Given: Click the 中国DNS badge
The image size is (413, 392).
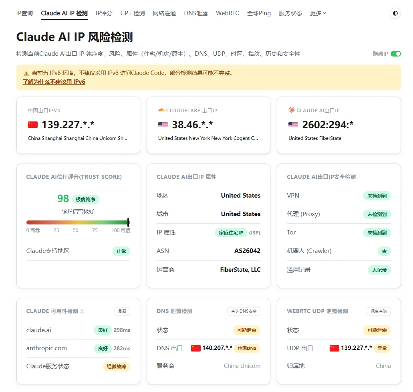Looking at the screenshot, I should click(247, 348).
